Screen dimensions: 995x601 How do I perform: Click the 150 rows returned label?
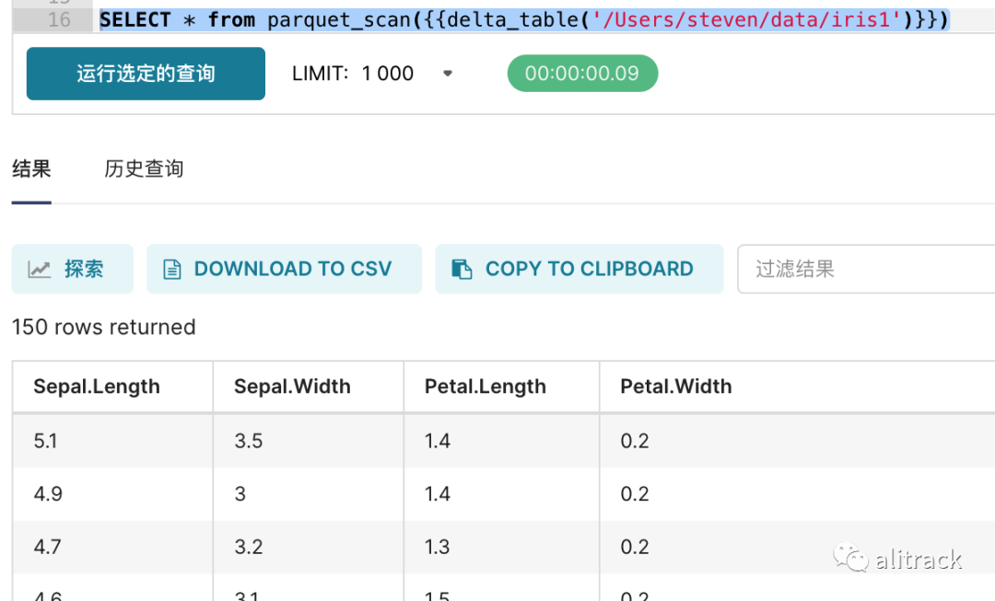point(104,328)
